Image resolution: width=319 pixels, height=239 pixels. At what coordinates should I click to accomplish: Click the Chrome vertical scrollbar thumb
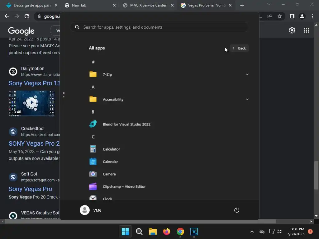coord(316,175)
